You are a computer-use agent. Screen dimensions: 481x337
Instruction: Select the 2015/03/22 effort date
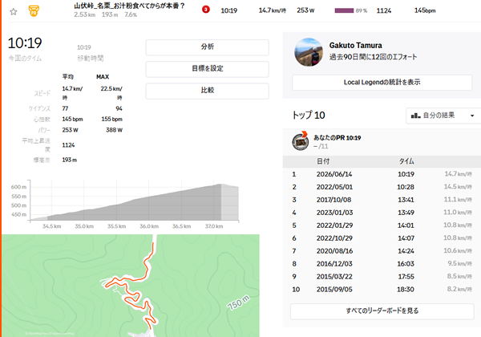point(334,277)
